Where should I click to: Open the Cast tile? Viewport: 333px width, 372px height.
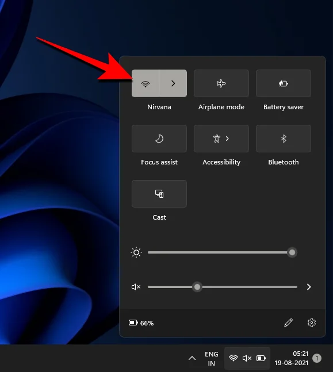click(x=159, y=194)
